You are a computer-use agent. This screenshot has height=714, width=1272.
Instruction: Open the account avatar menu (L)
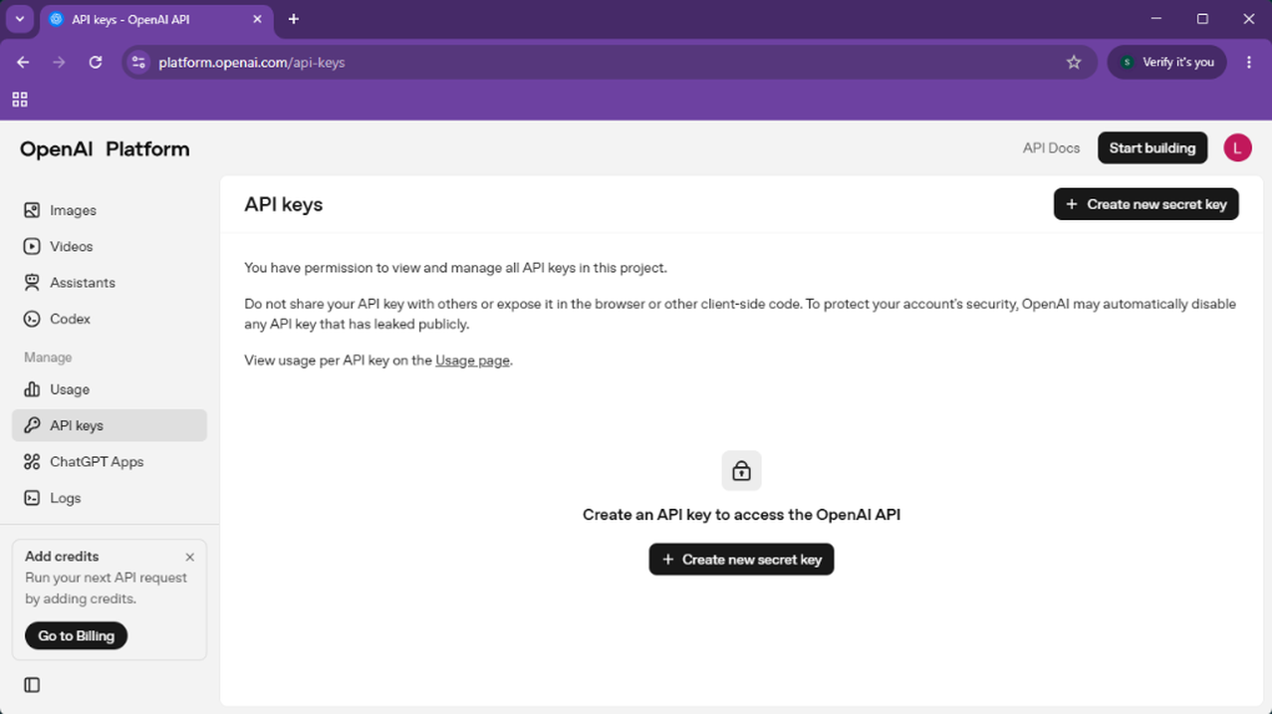1237,148
